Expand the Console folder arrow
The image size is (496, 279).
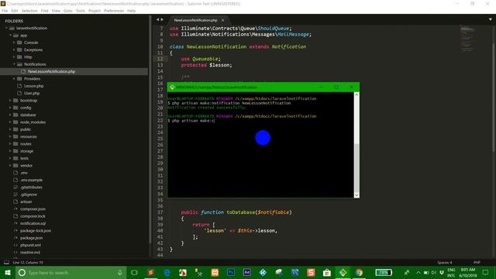tap(14, 43)
